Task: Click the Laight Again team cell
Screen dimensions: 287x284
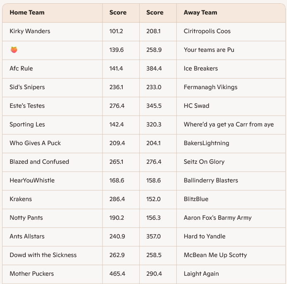Action: tap(201, 274)
